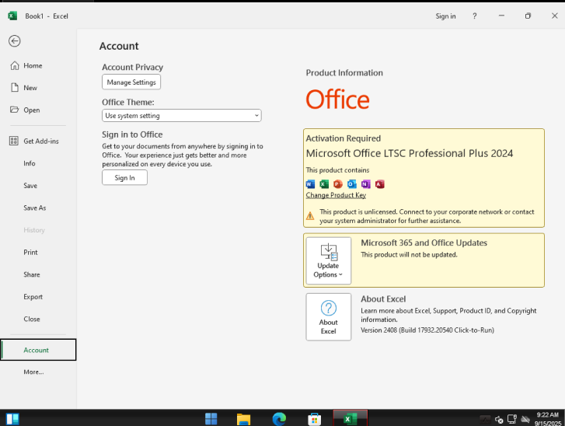This screenshot has height=426, width=565.
Task: Open About Excel button
Action: tap(328, 317)
